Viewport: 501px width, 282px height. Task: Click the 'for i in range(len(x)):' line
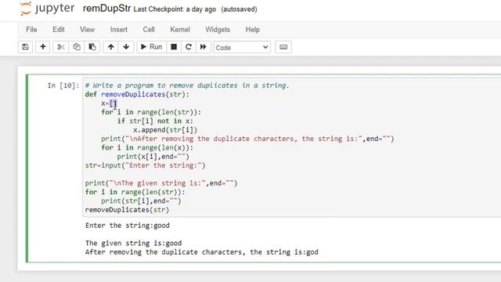pyautogui.click(x=147, y=148)
